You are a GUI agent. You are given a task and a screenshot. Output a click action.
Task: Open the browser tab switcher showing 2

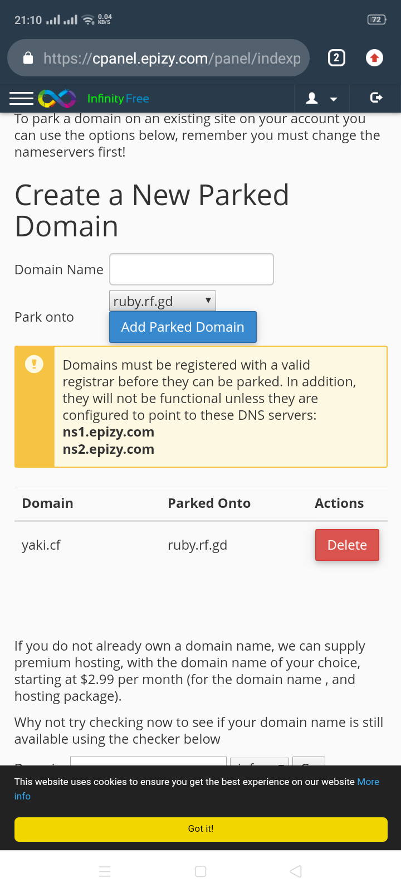click(x=336, y=58)
